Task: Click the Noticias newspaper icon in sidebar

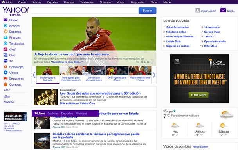Action: click(x=5, y=26)
